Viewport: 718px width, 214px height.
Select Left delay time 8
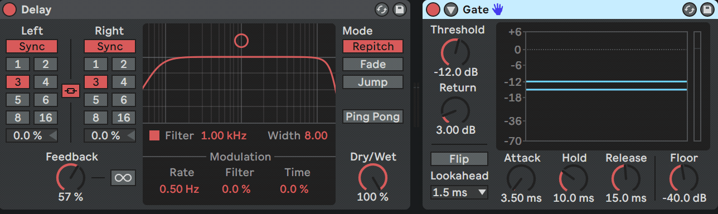[x=18, y=118]
